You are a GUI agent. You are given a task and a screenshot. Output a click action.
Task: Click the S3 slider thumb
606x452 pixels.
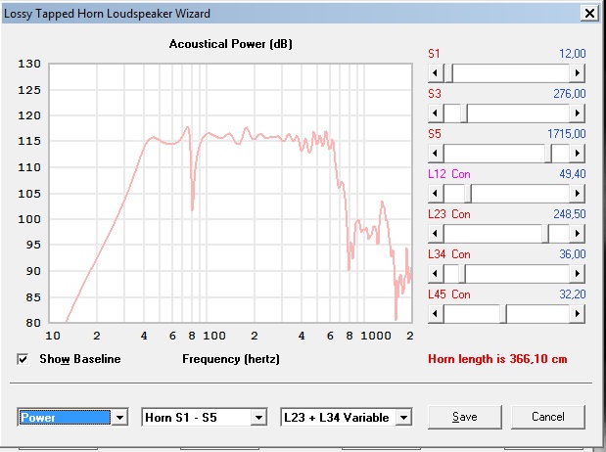[x=464, y=113]
